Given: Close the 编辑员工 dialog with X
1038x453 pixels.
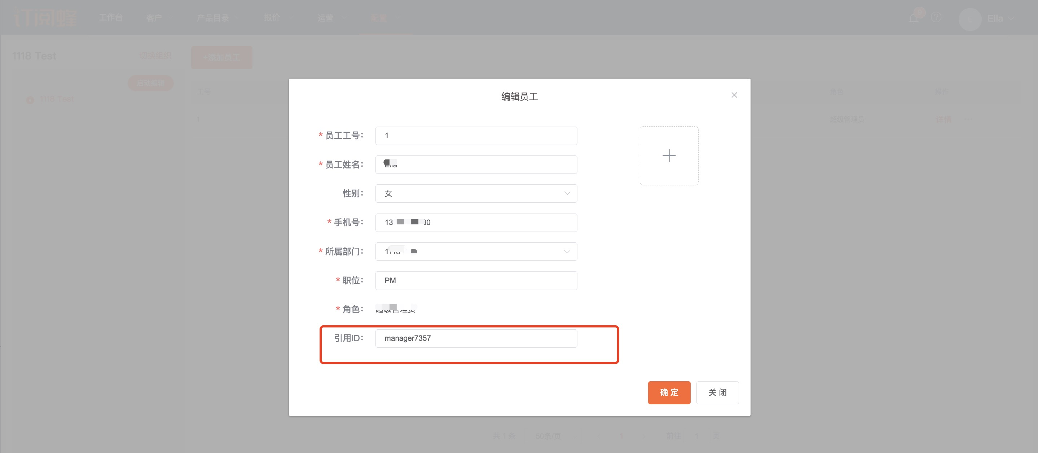Looking at the screenshot, I should pos(734,95).
